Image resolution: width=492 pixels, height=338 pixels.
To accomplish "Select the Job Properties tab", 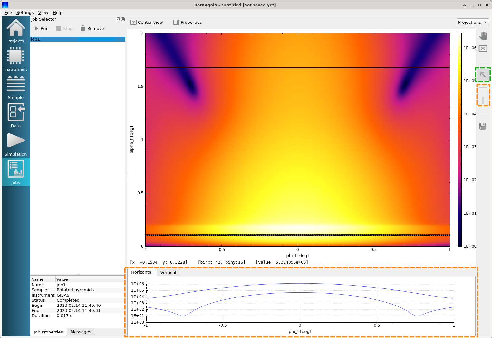I will [x=48, y=332].
